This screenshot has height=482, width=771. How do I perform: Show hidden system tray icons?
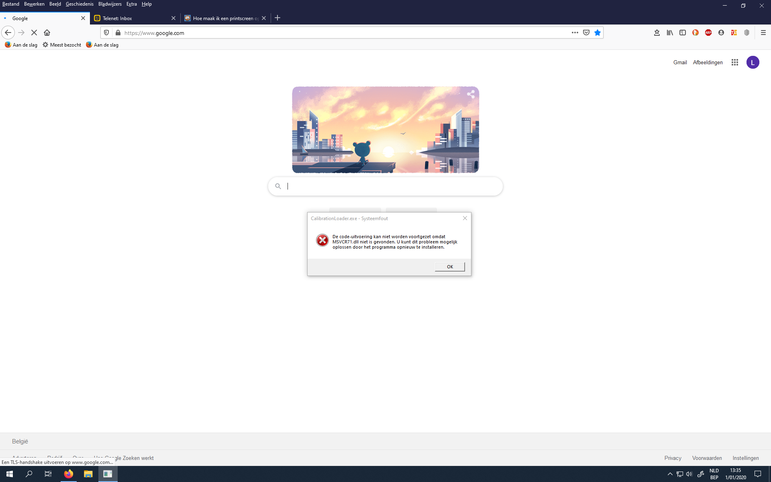[x=670, y=474]
